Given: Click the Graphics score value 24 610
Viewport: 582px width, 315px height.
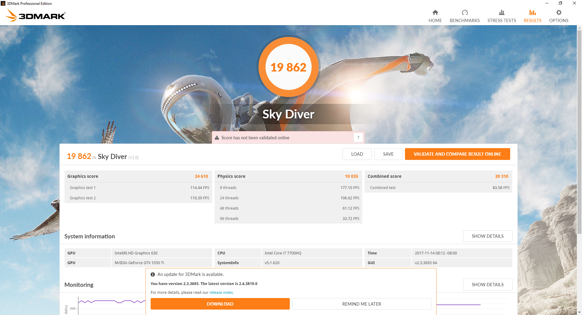Looking at the screenshot, I should [x=201, y=176].
